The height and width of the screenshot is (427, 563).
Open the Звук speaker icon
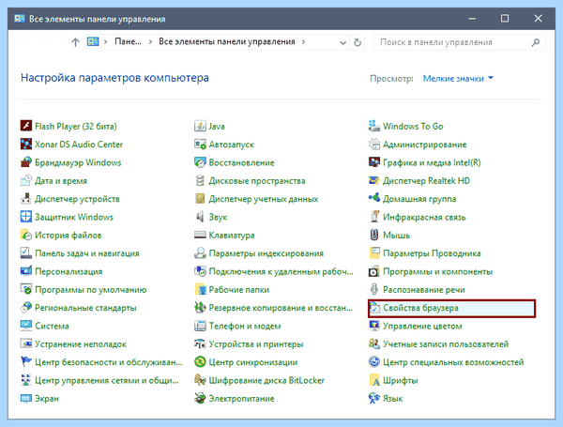coord(200,217)
